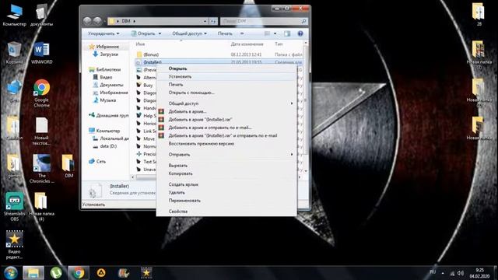Click the volume icon in system tray
This screenshot has width=498, height=280.
(461, 273)
